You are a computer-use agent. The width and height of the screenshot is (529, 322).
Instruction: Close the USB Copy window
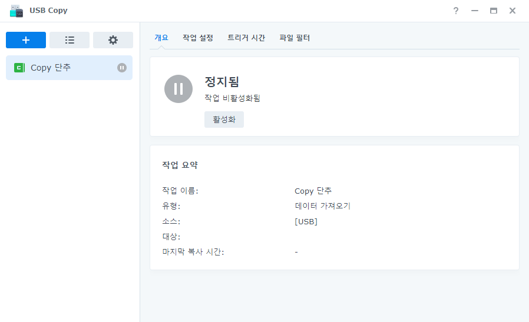[x=513, y=11]
